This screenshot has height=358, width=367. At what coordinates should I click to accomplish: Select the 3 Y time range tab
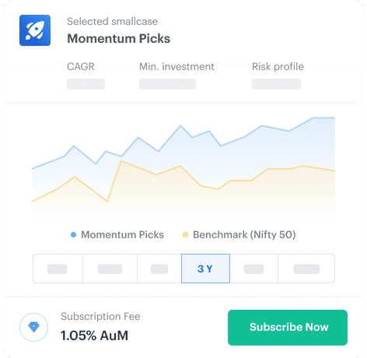205,268
